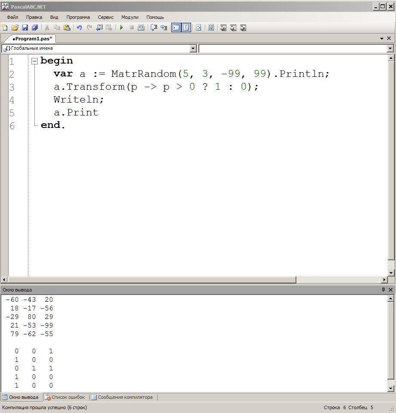Screen dimensions: 396x413
Task: Save the current file
Action: 25,27
